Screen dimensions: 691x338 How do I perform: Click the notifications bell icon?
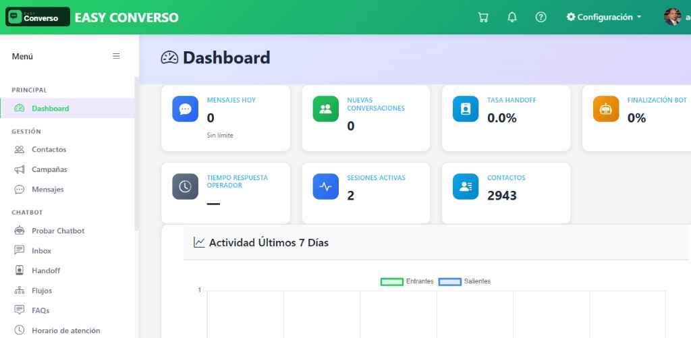(512, 17)
